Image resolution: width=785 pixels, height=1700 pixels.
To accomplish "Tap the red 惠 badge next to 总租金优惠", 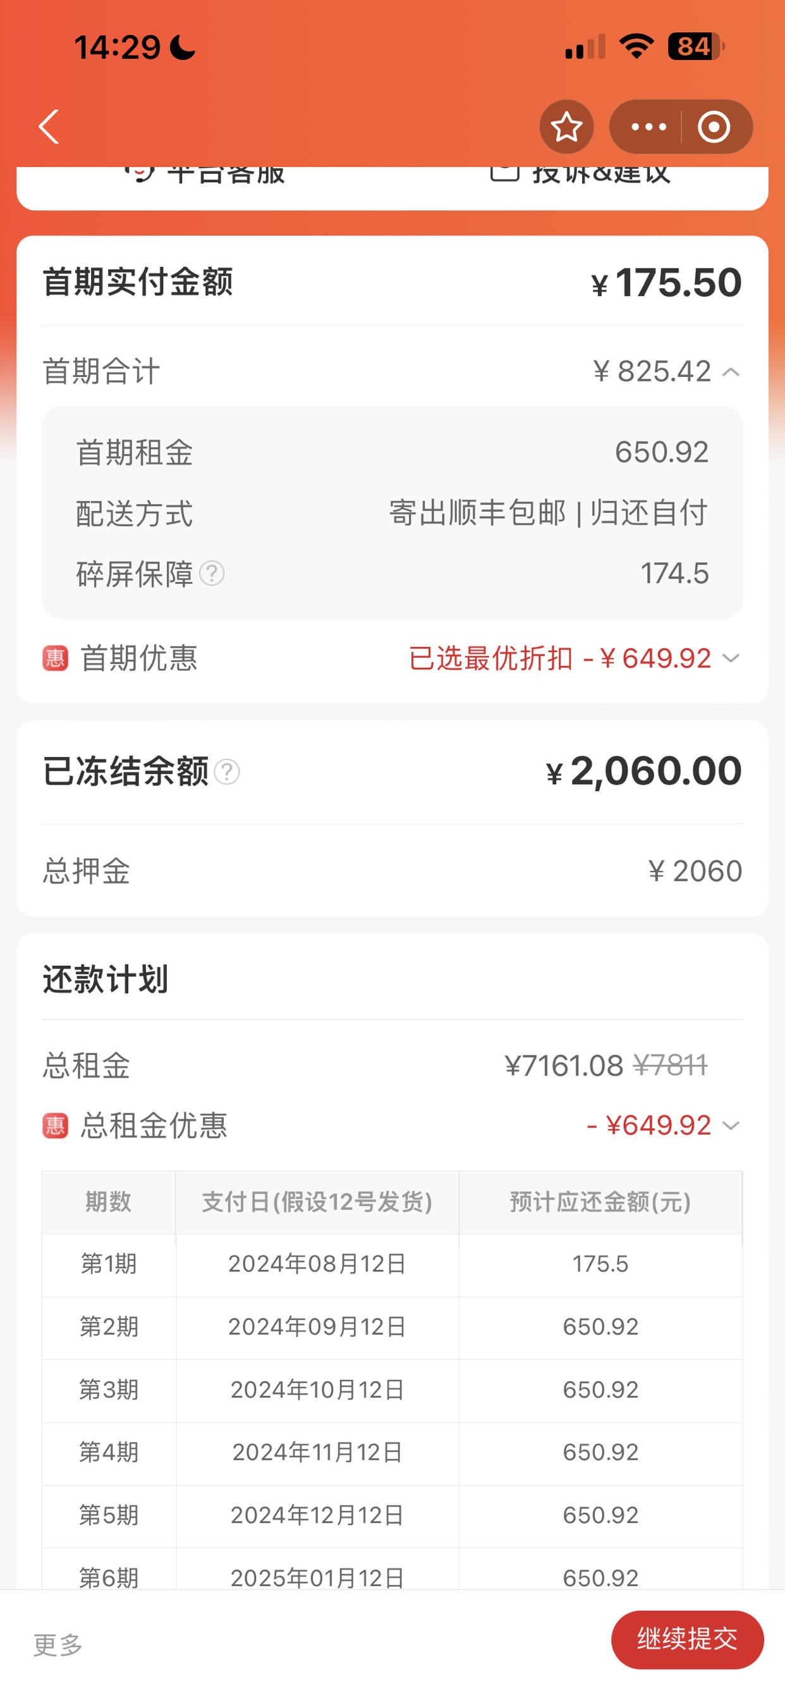I will (56, 1125).
